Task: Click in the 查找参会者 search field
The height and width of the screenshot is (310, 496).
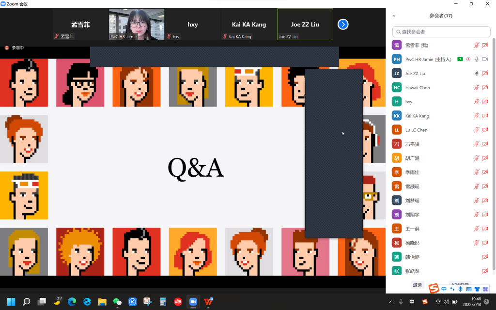Action: (441, 32)
